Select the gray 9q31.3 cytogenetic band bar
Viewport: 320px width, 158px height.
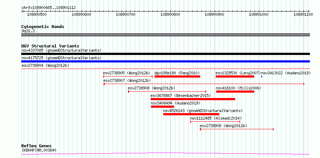pos(165,35)
